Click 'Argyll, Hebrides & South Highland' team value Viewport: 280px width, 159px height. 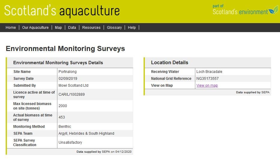(x=86, y=133)
